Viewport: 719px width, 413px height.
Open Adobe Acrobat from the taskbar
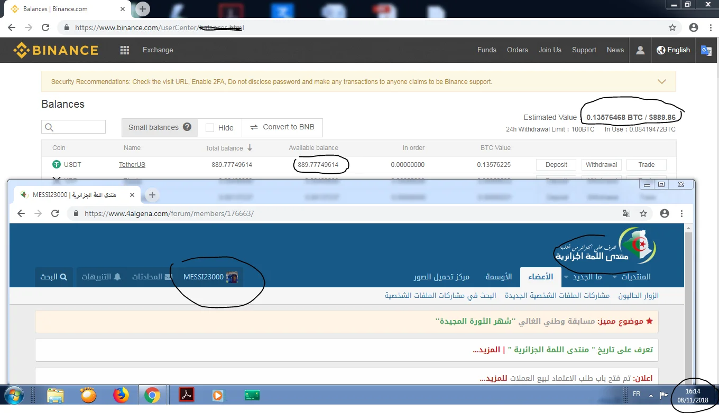coord(187,395)
